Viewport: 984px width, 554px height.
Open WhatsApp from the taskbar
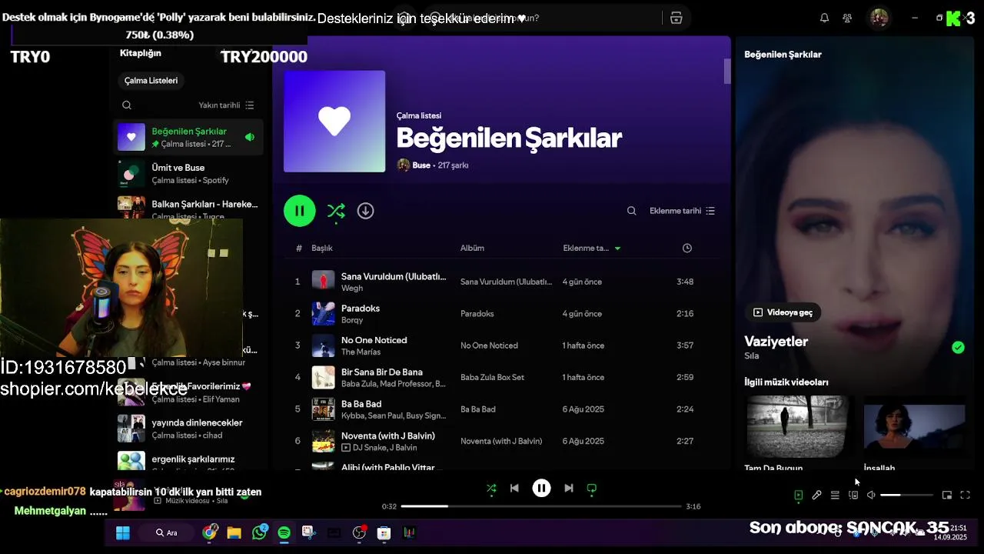259,533
